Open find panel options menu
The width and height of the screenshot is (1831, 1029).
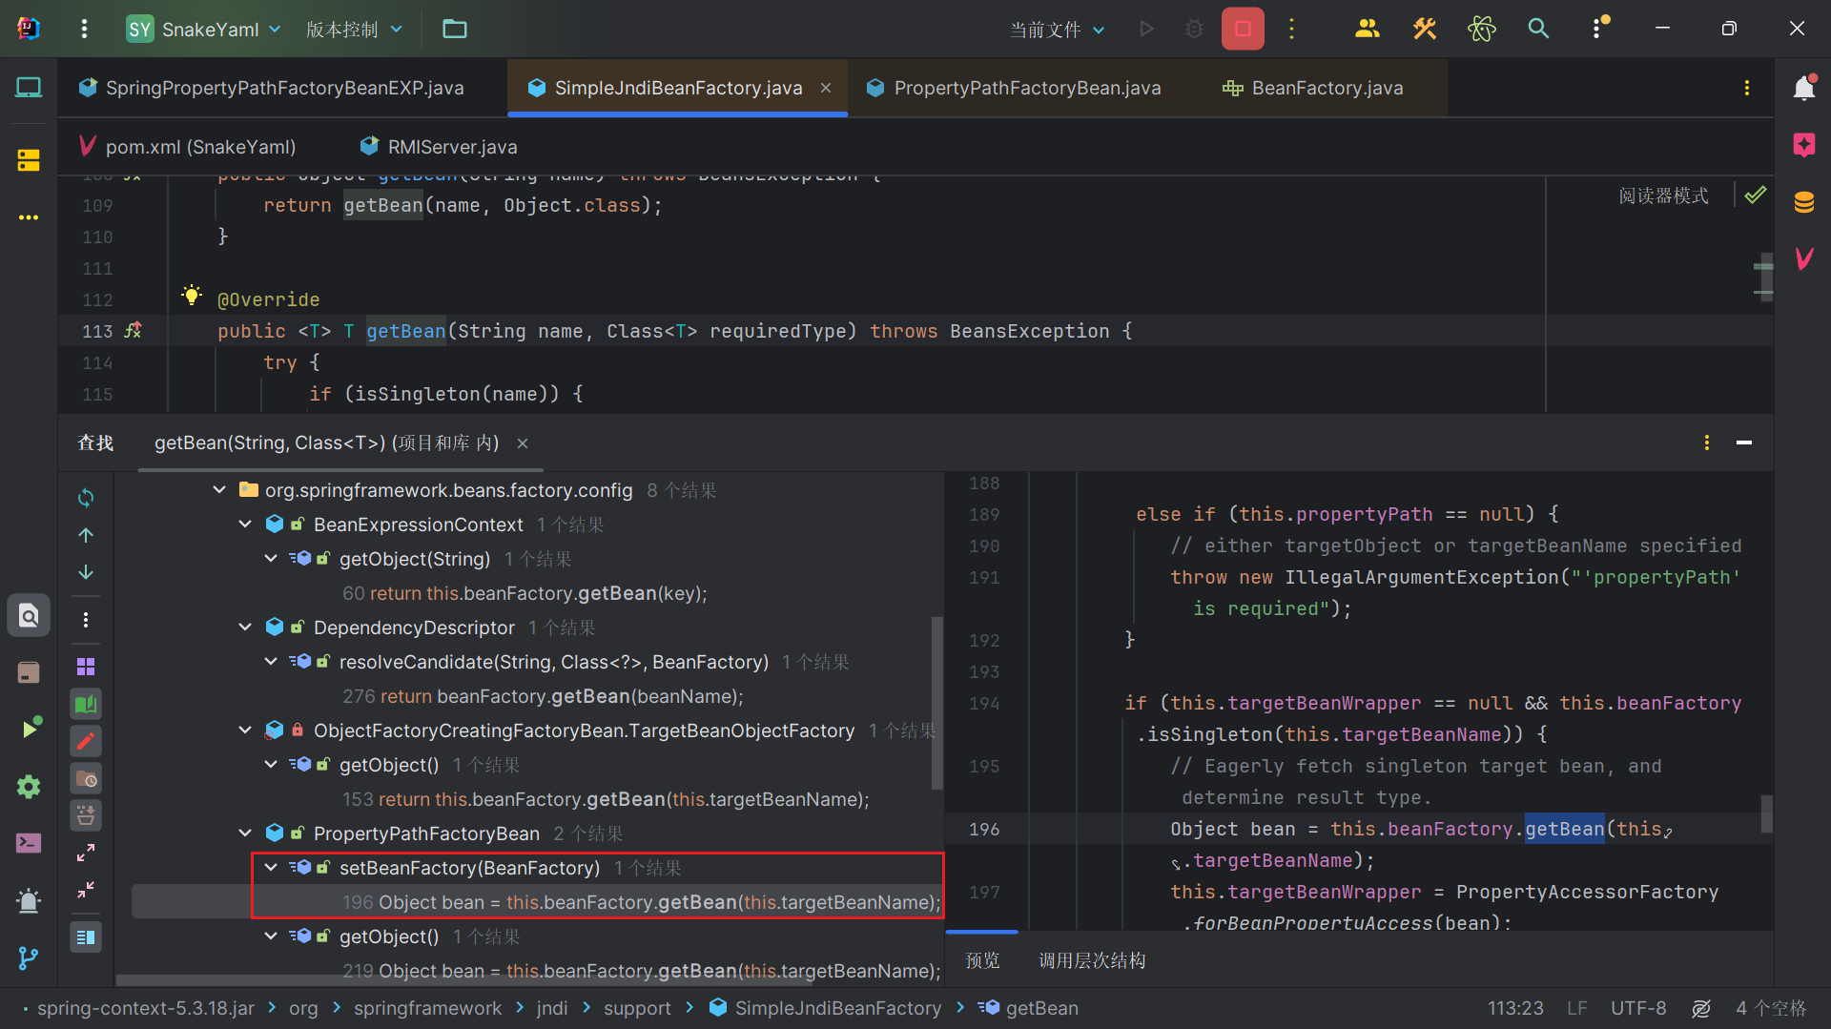(1707, 442)
